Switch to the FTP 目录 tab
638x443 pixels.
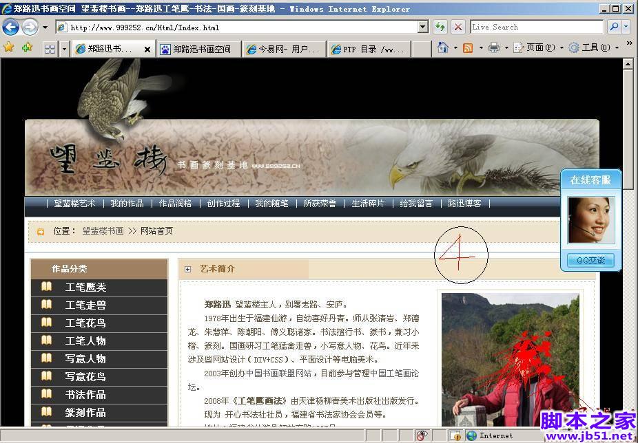point(369,49)
